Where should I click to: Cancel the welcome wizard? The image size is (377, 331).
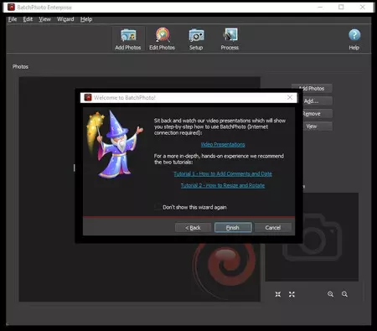click(x=273, y=228)
